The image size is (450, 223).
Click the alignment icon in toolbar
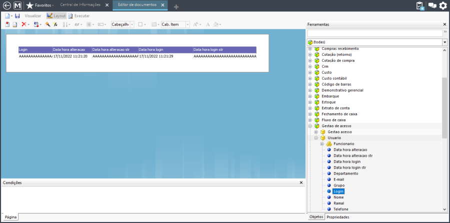point(89,24)
